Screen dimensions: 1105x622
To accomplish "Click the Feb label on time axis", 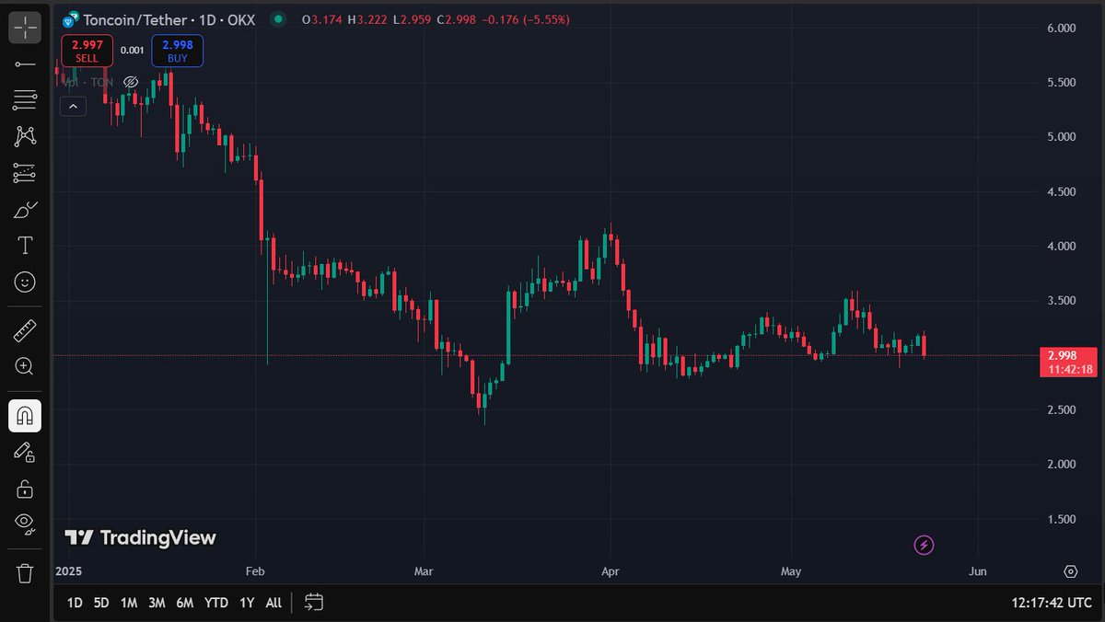I will tap(255, 571).
